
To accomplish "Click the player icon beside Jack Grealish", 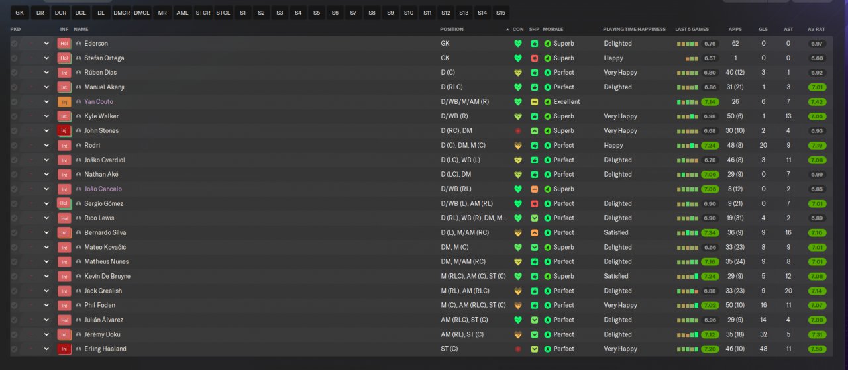I will coord(79,291).
